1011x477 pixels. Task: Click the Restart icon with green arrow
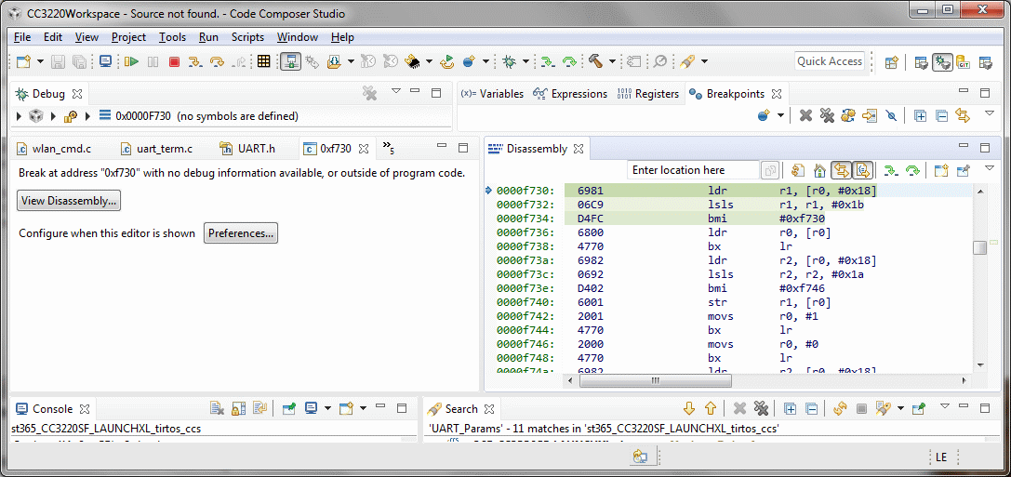click(446, 62)
